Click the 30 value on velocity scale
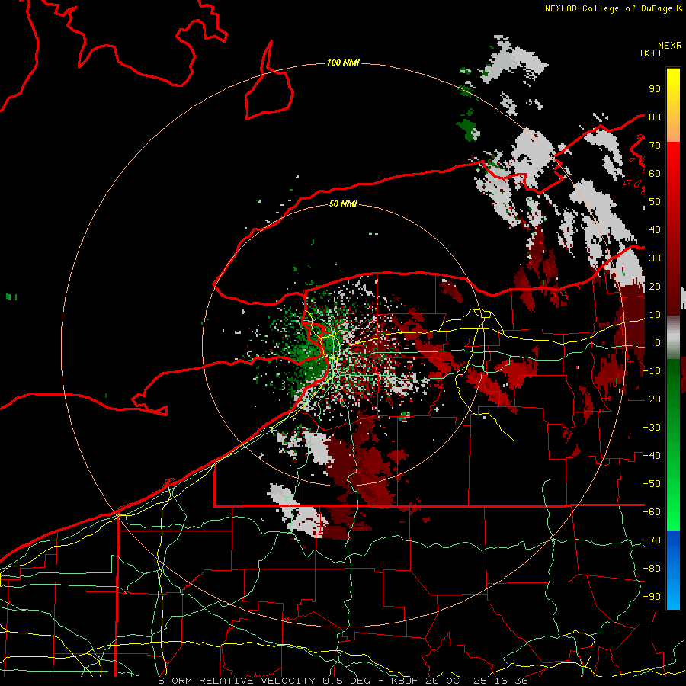The height and width of the screenshot is (686, 686). (655, 258)
